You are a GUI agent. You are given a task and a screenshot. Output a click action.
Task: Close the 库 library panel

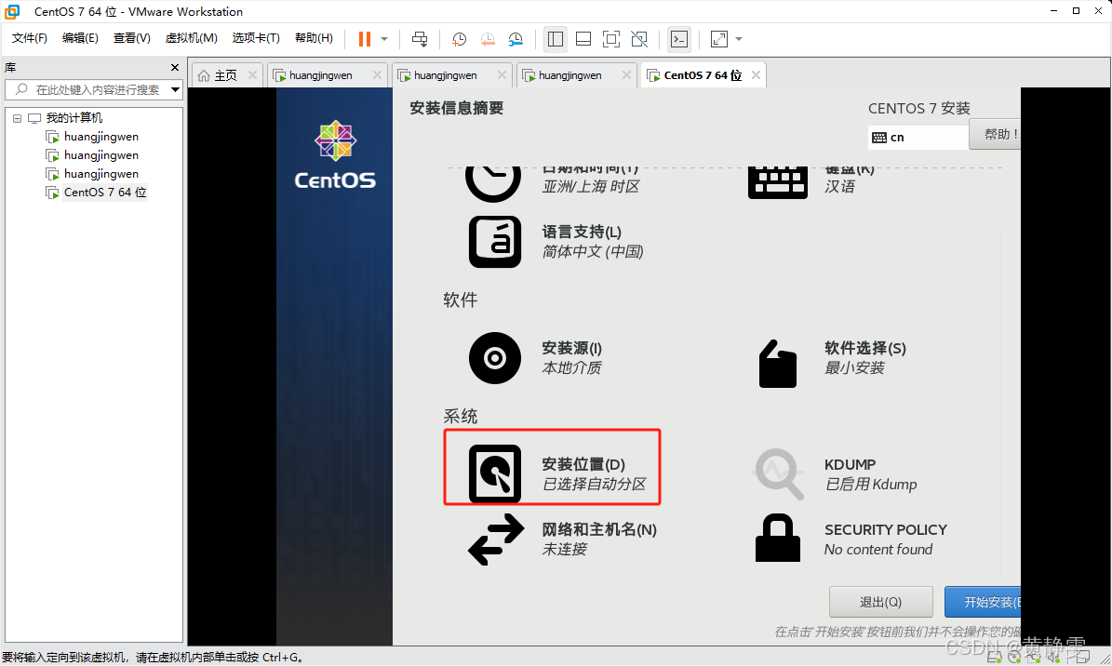tap(174, 67)
